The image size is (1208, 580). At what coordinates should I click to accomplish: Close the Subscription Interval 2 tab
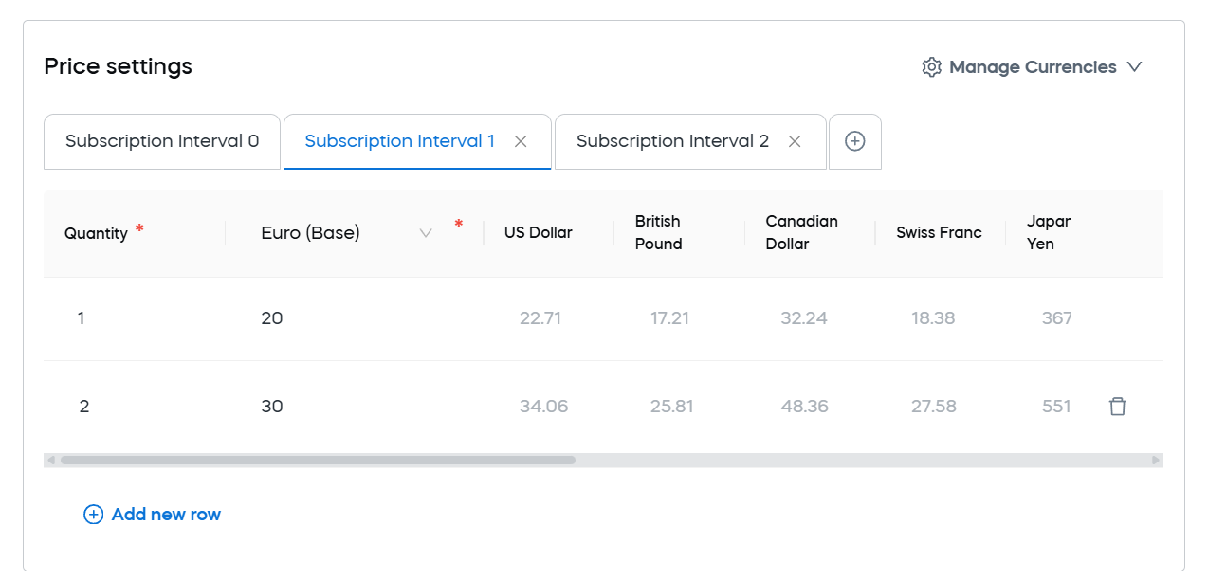[795, 141]
